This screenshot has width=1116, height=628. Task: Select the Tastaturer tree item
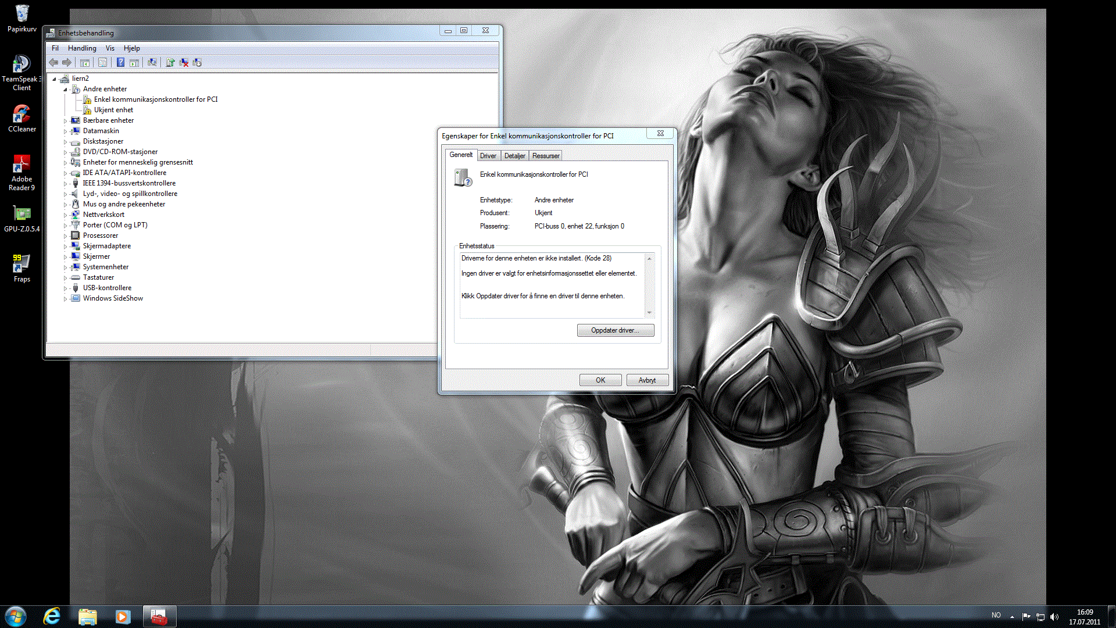point(98,277)
